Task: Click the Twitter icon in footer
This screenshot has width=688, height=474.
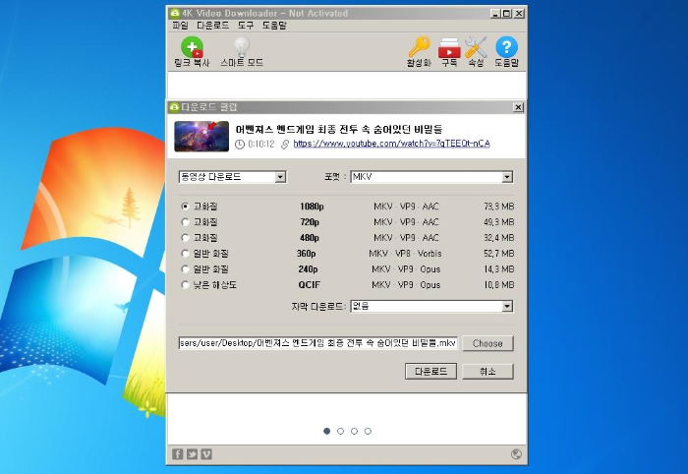Action: click(x=192, y=454)
